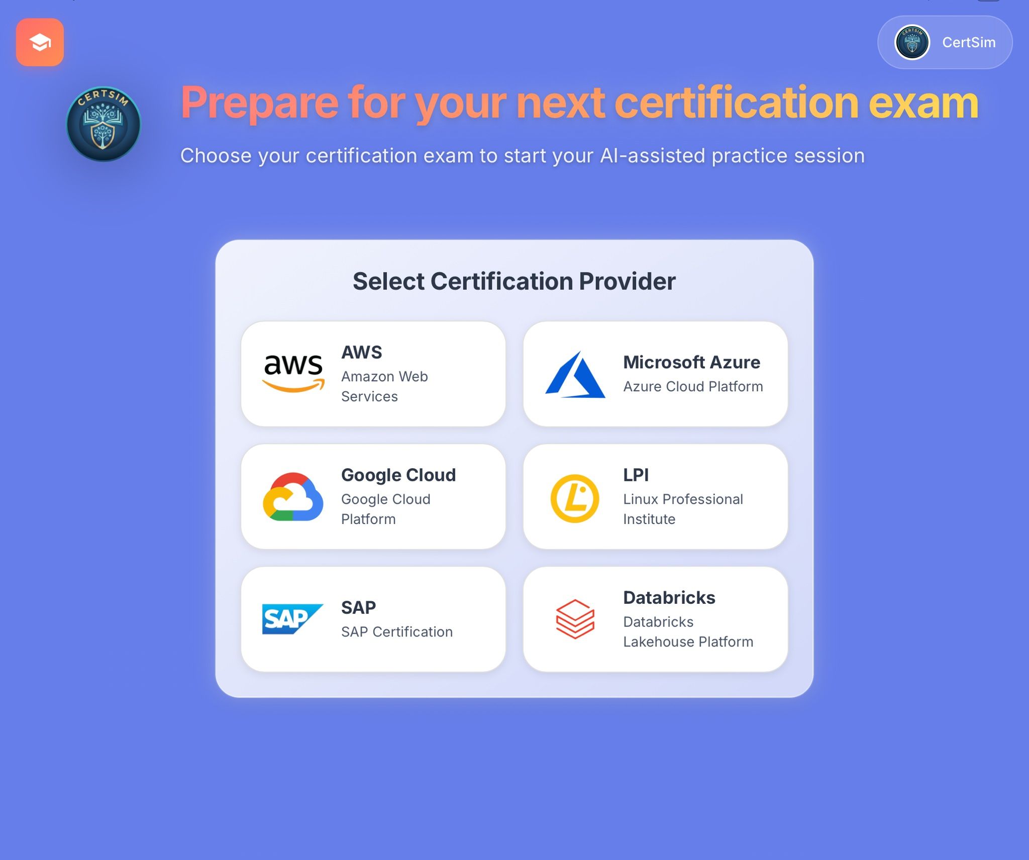1029x860 pixels.
Task: Open the CertSim profile button
Action: click(945, 42)
